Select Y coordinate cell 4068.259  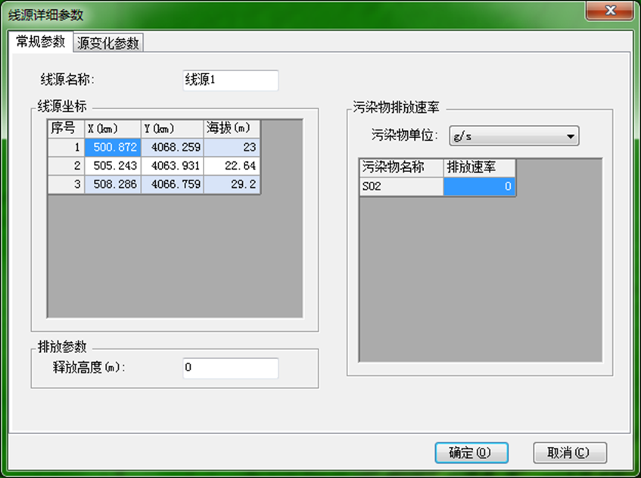[172, 148]
